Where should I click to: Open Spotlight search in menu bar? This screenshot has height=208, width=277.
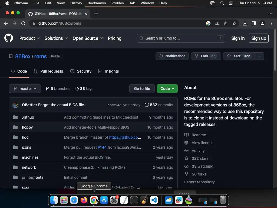222,3
